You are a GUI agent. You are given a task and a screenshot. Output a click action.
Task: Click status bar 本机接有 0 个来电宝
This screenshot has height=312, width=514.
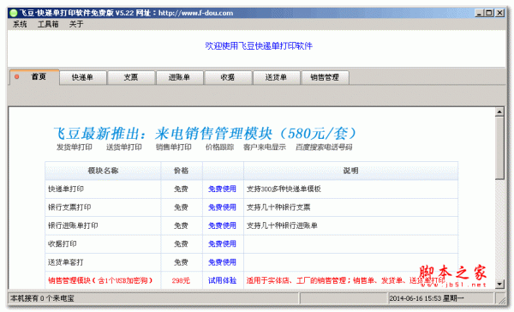pyautogui.click(x=42, y=298)
